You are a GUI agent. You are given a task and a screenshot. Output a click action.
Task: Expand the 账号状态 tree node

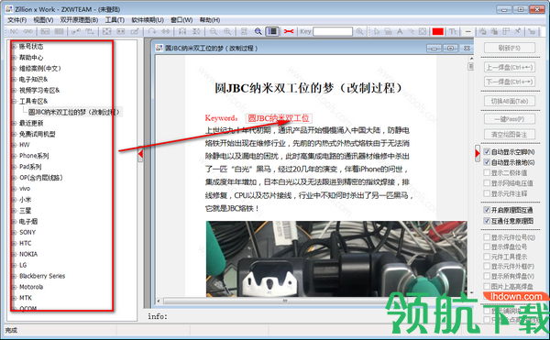point(14,46)
